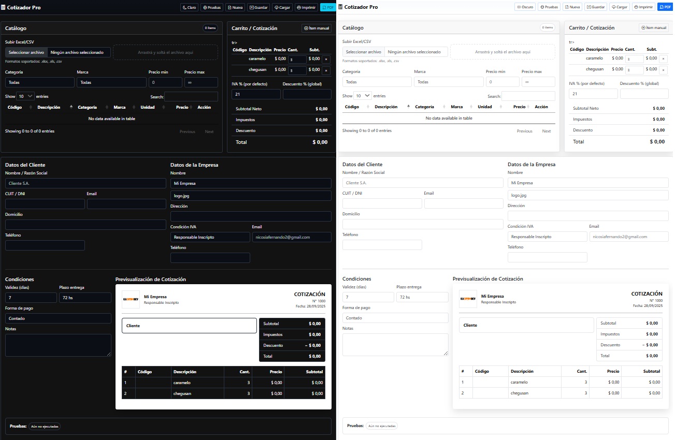Switch to dark theme with the Oscuro button
Viewport: 675px width, 440px height.
tap(525, 7)
